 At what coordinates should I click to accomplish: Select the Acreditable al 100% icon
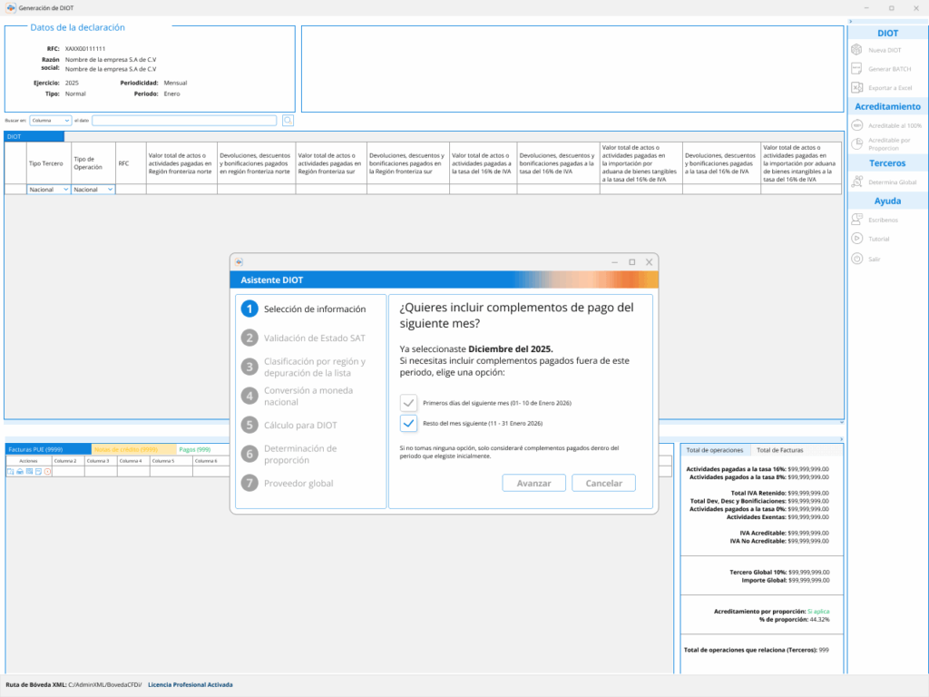pos(856,125)
